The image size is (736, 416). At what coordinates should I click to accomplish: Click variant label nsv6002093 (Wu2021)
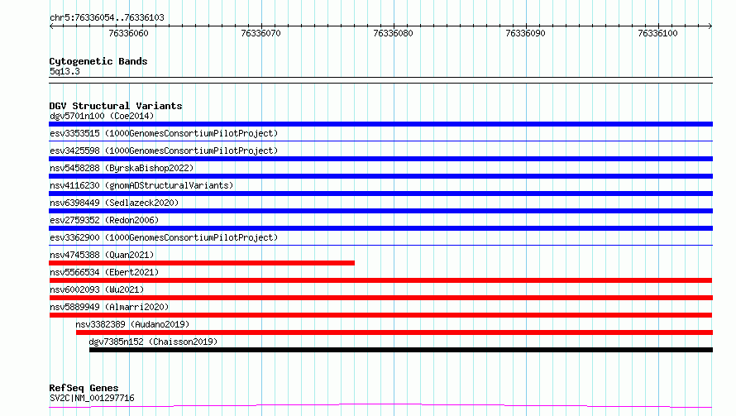[97, 289]
